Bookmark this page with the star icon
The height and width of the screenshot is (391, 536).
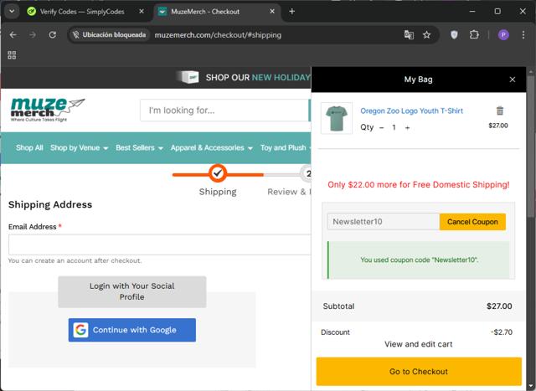tap(426, 35)
